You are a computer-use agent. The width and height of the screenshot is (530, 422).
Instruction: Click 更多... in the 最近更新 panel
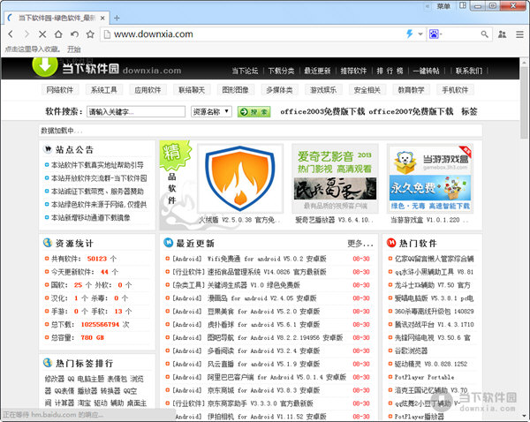[x=360, y=244]
